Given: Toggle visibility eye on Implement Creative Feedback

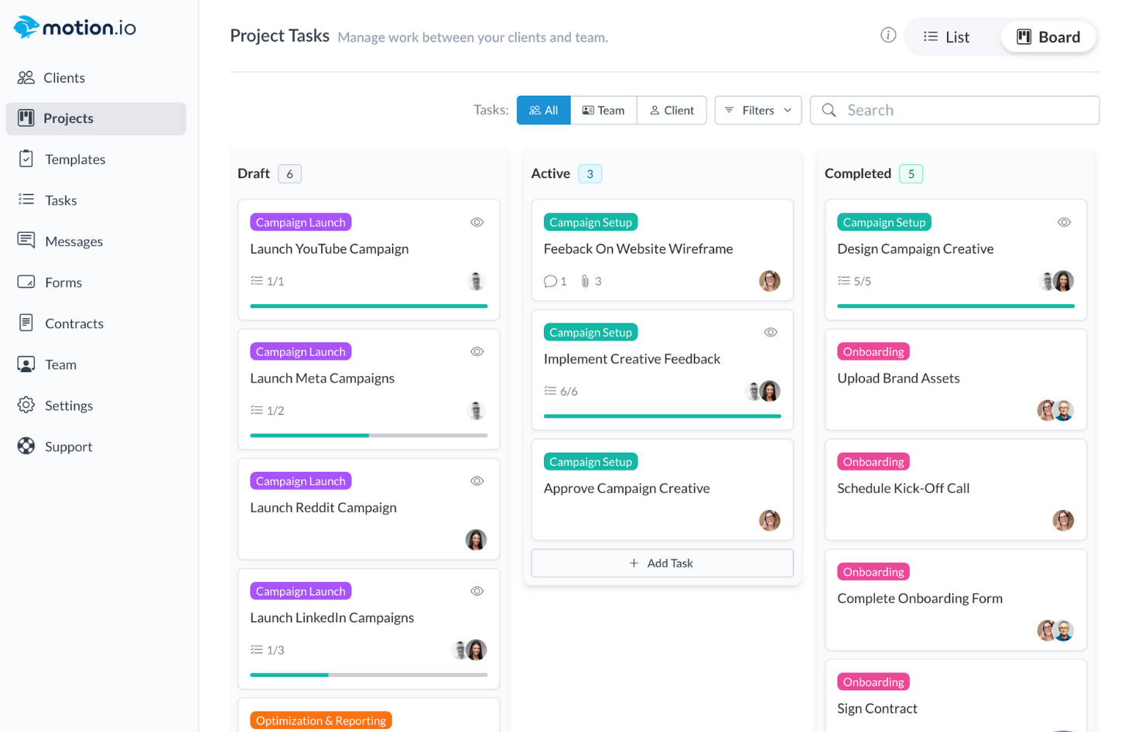Looking at the screenshot, I should [x=771, y=333].
